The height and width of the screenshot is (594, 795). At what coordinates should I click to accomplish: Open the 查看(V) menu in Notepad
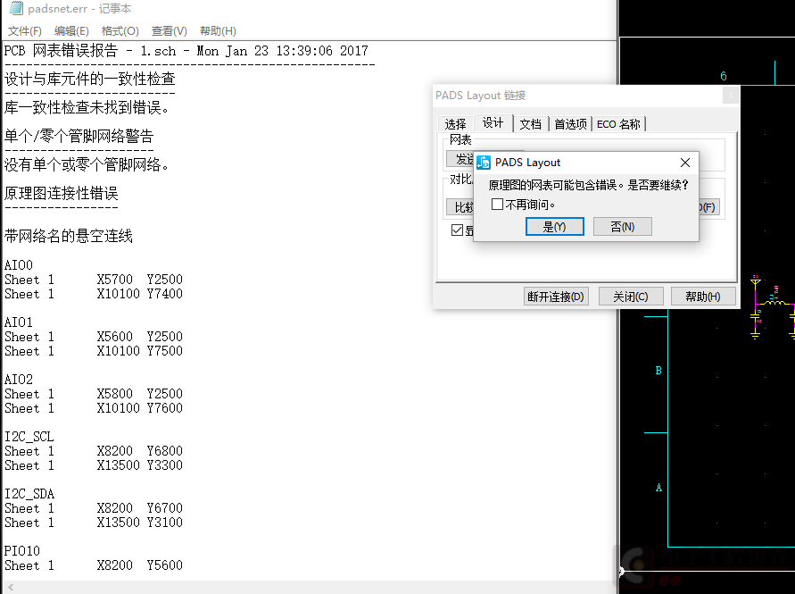pyautogui.click(x=170, y=31)
